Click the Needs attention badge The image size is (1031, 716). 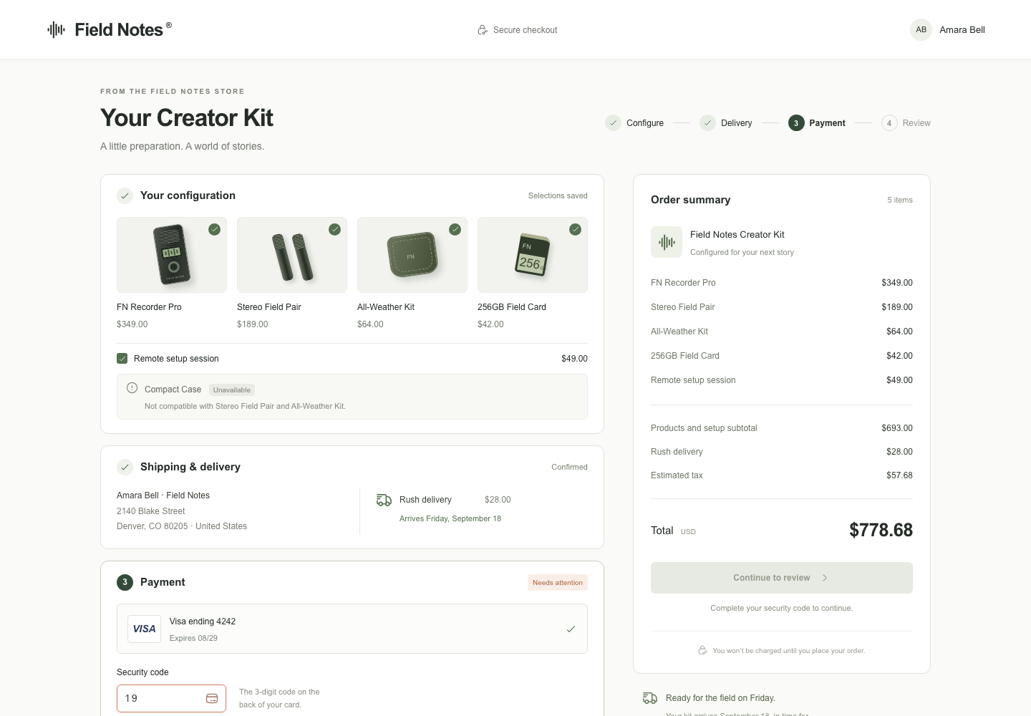point(558,583)
